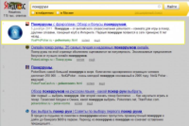Open the favicon beside the third result 'Покеррумы'
Screen dimensions: 189x126
[27, 67]
